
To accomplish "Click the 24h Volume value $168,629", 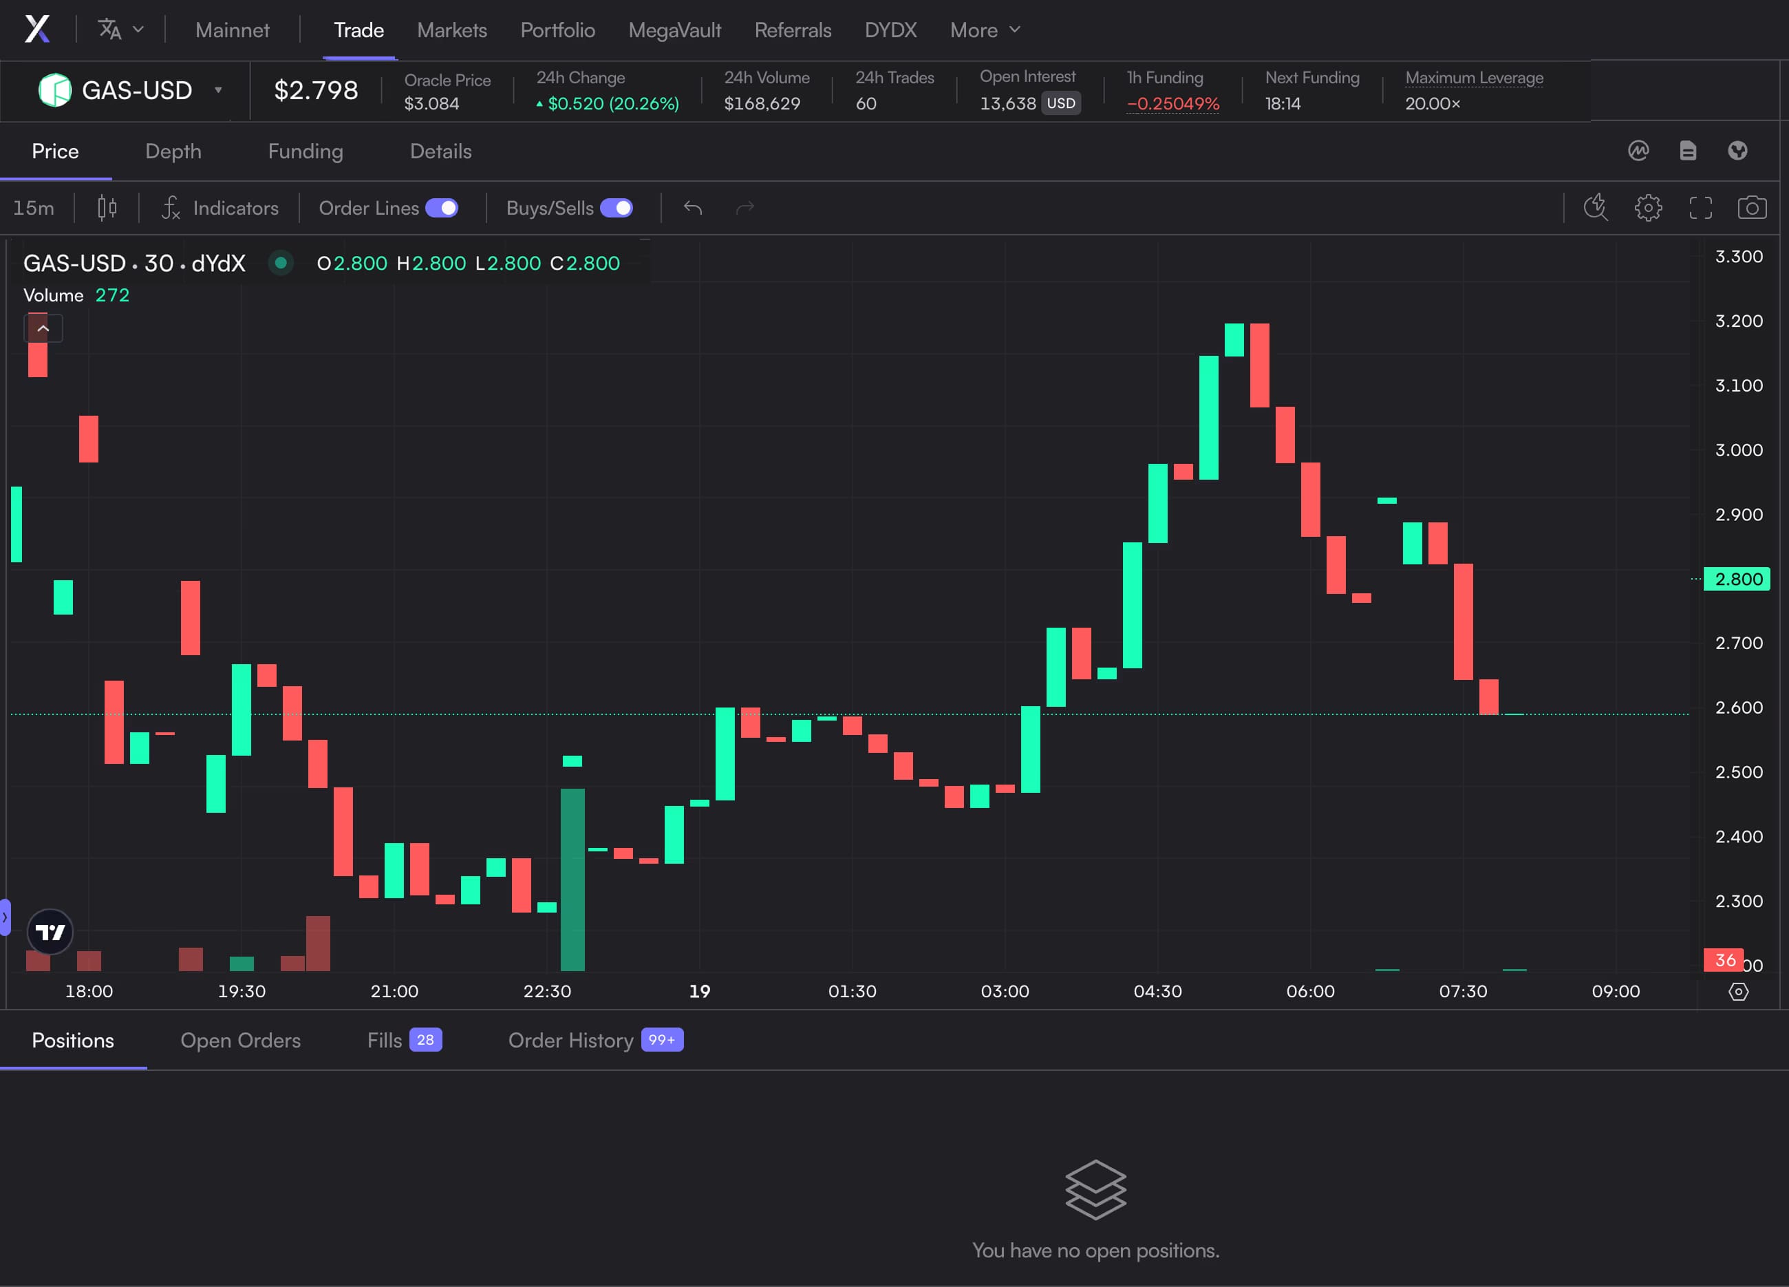I will click(762, 103).
